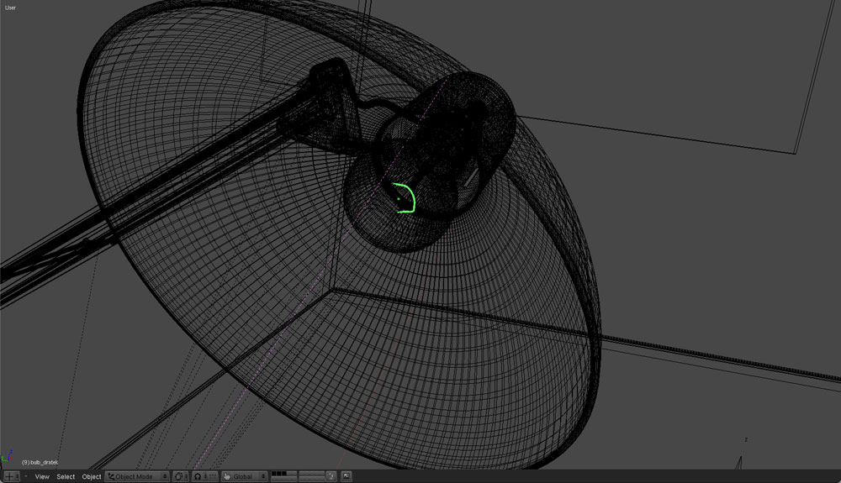The image size is (841, 483).
Task: Collapse the header pulldown menus
Action: point(25,476)
